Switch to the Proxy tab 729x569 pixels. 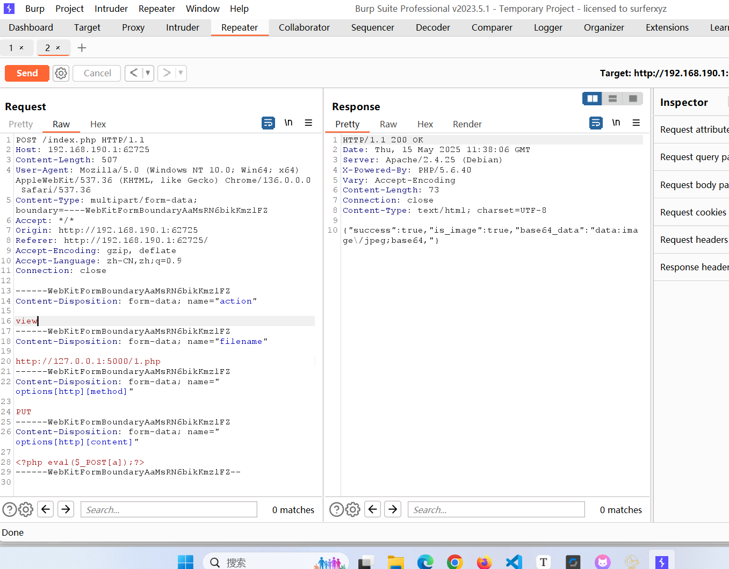tap(133, 27)
